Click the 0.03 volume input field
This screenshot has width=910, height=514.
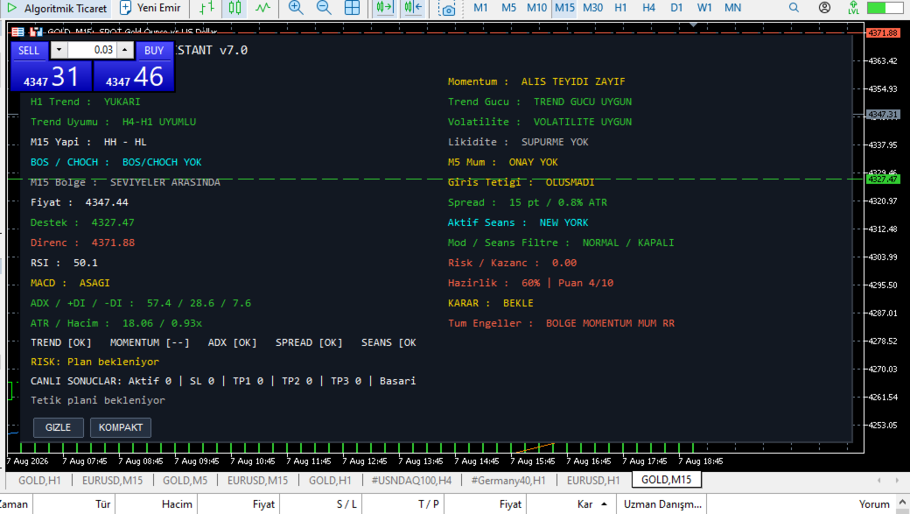pyautogui.click(x=92, y=50)
